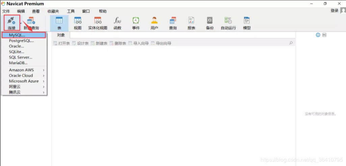The height and width of the screenshot is (166, 346).
Task: Open the 窗口 menu
Action: pyautogui.click(x=86, y=11)
